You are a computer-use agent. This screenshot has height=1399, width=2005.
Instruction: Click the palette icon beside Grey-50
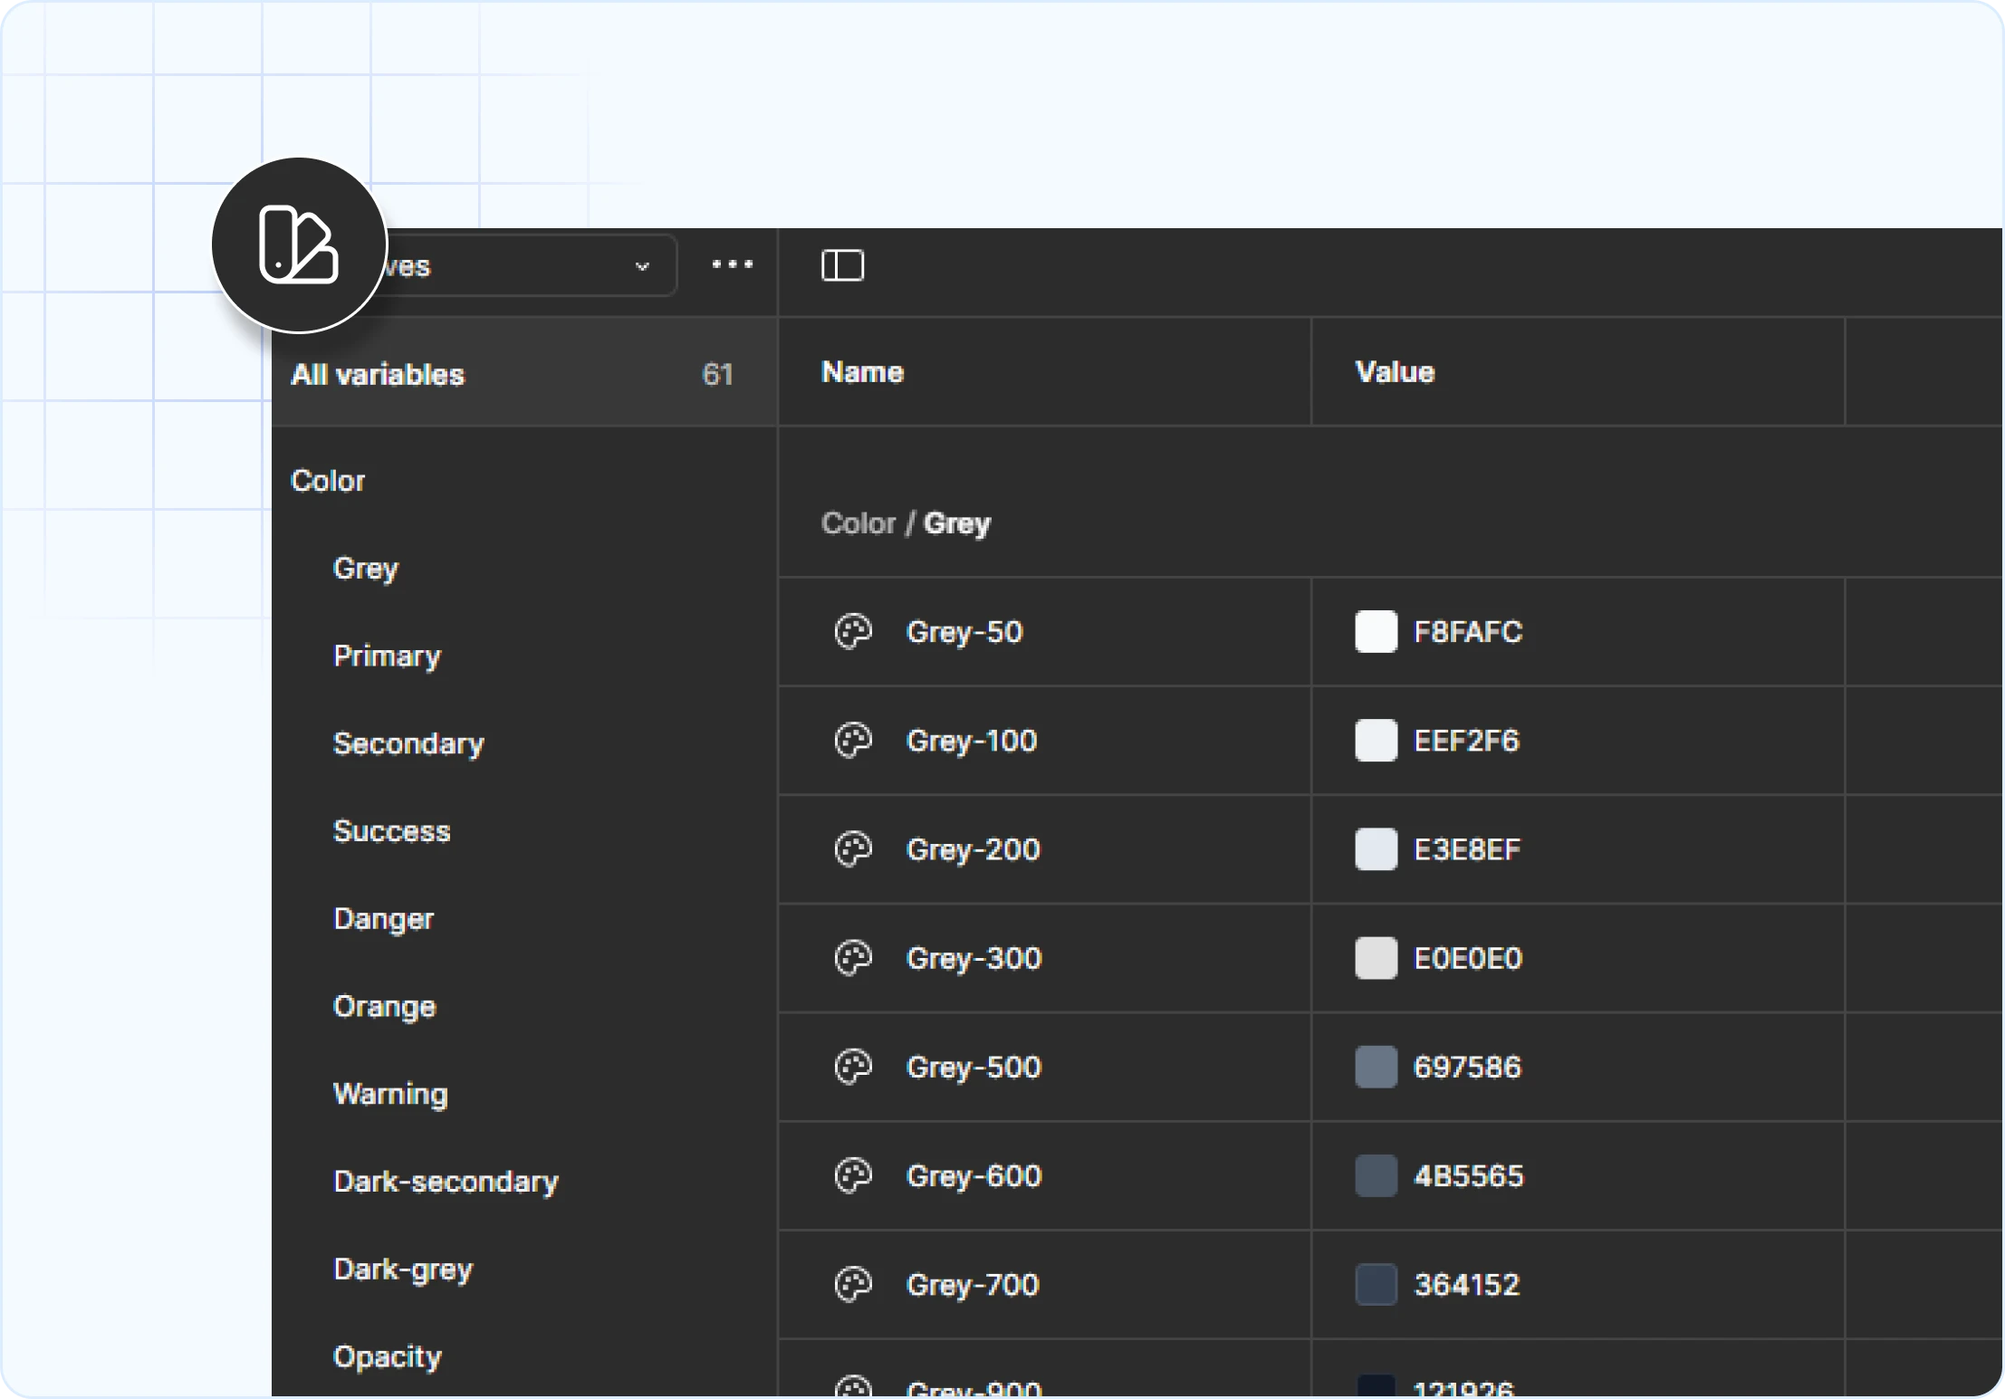click(x=852, y=632)
